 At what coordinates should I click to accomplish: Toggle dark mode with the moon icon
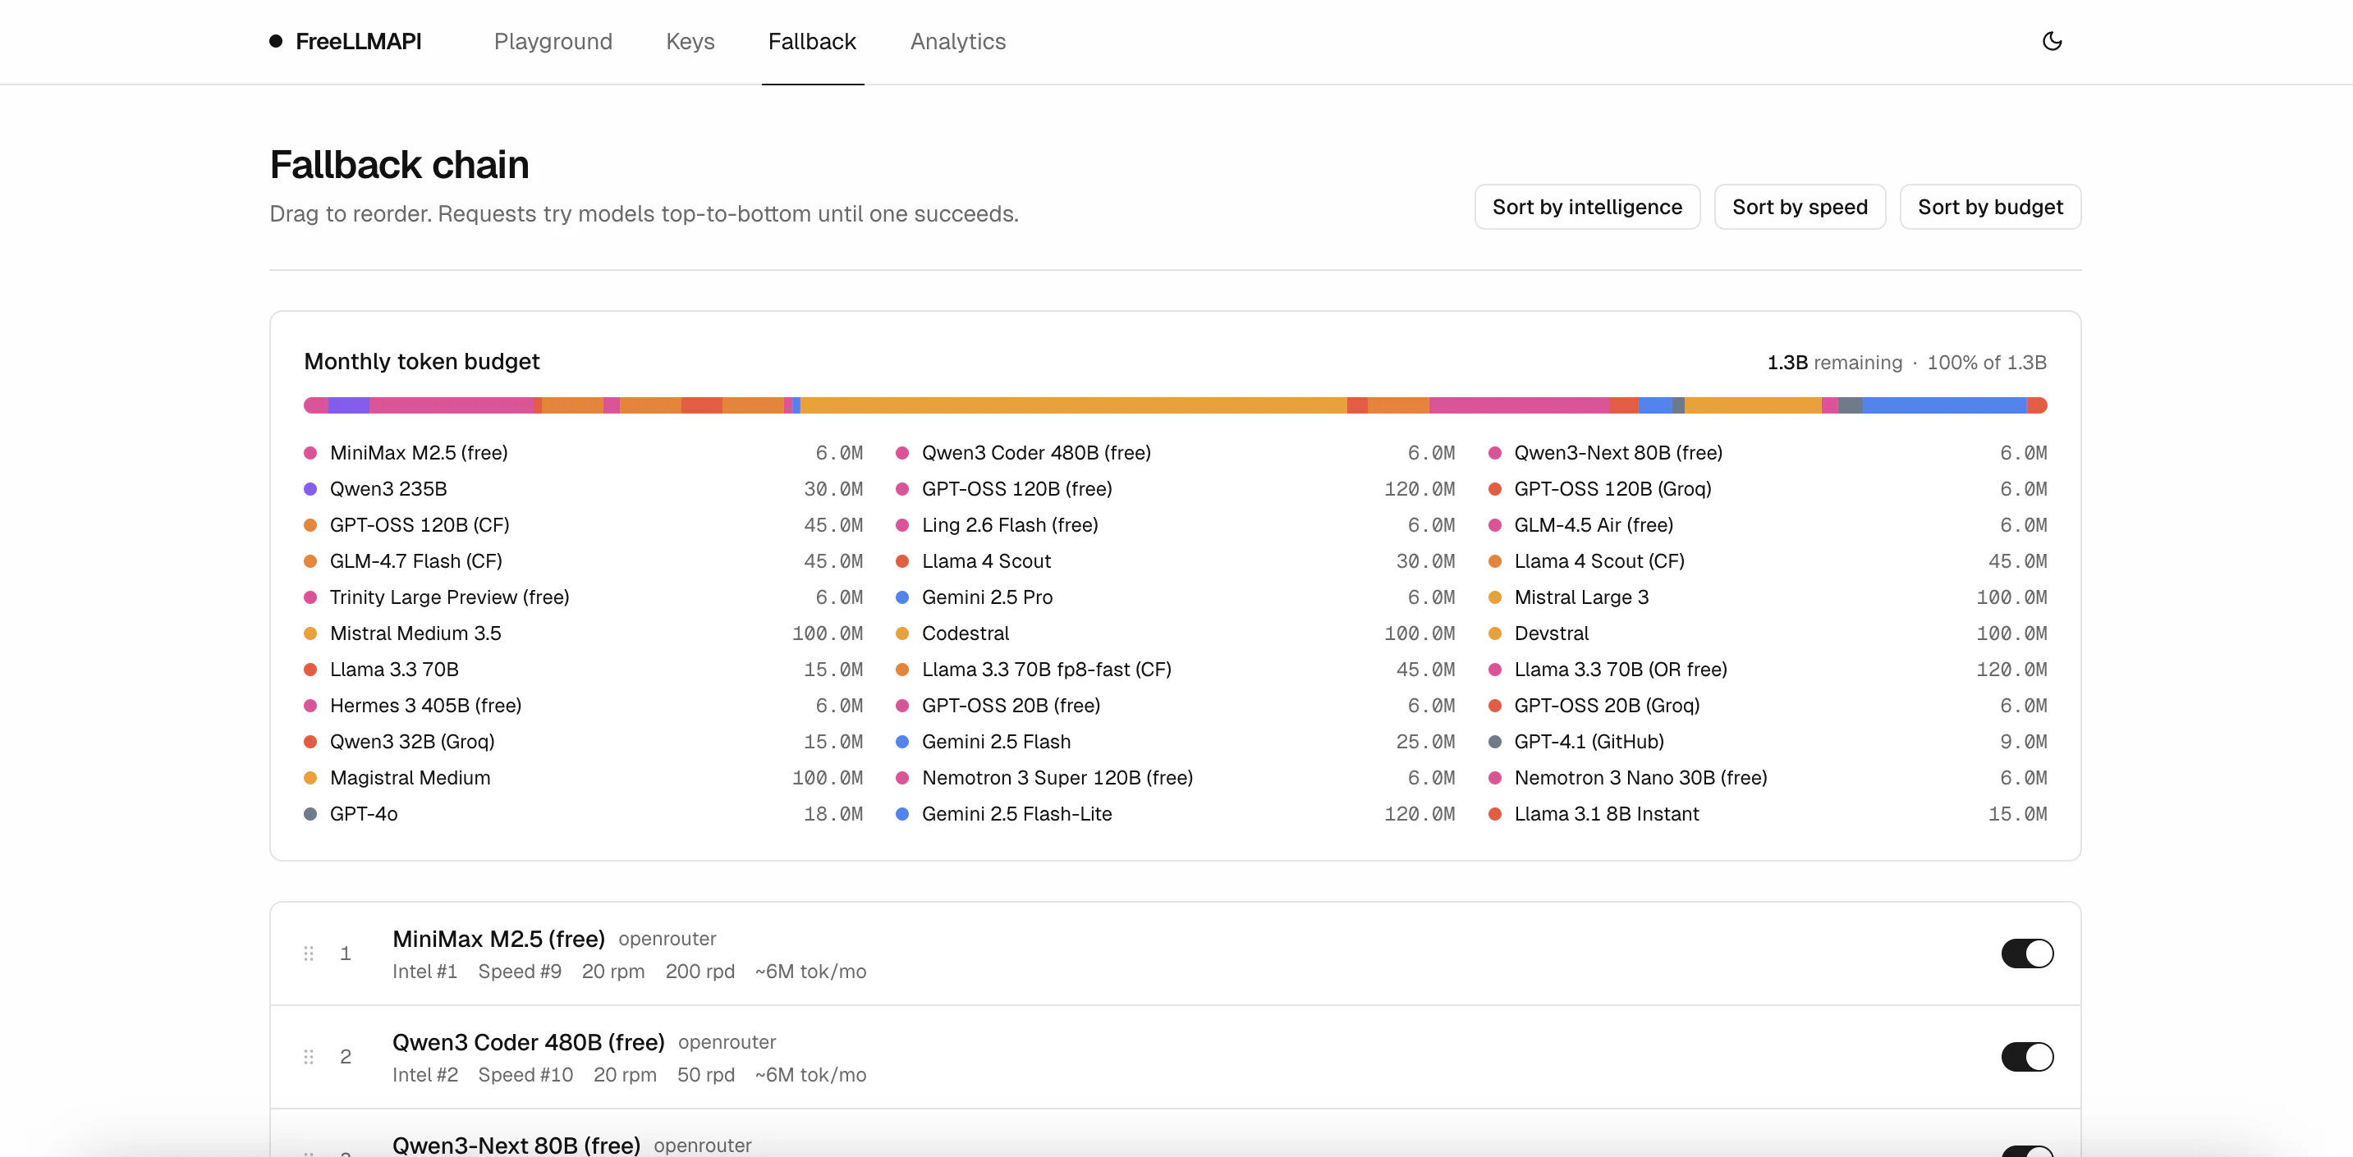pyautogui.click(x=2053, y=41)
